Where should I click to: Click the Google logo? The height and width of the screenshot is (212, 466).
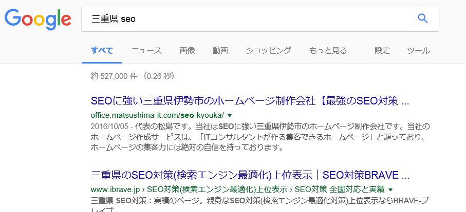tap(38, 18)
